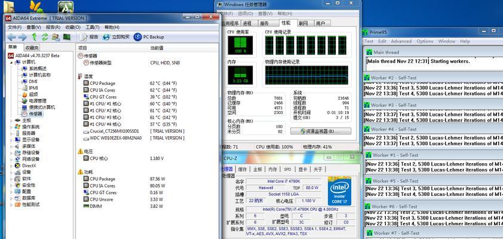Expand the 多媒体 tree node
The width and height of the screenshot is (503, 239).
point(11,146)
